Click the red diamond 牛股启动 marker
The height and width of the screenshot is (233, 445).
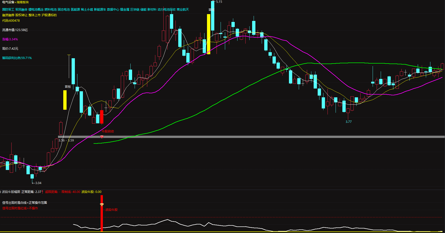102,137
